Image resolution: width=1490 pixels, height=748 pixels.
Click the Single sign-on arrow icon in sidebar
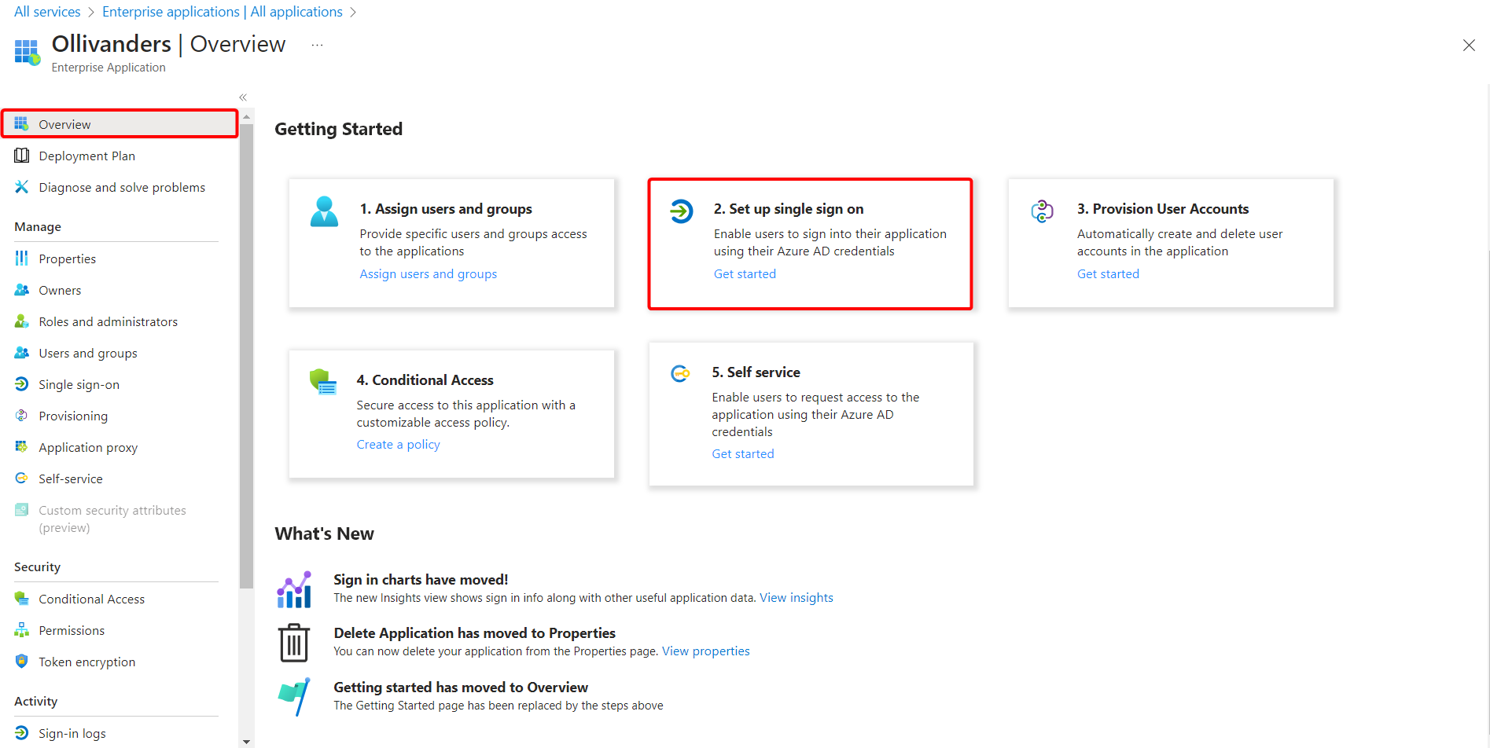21,384
